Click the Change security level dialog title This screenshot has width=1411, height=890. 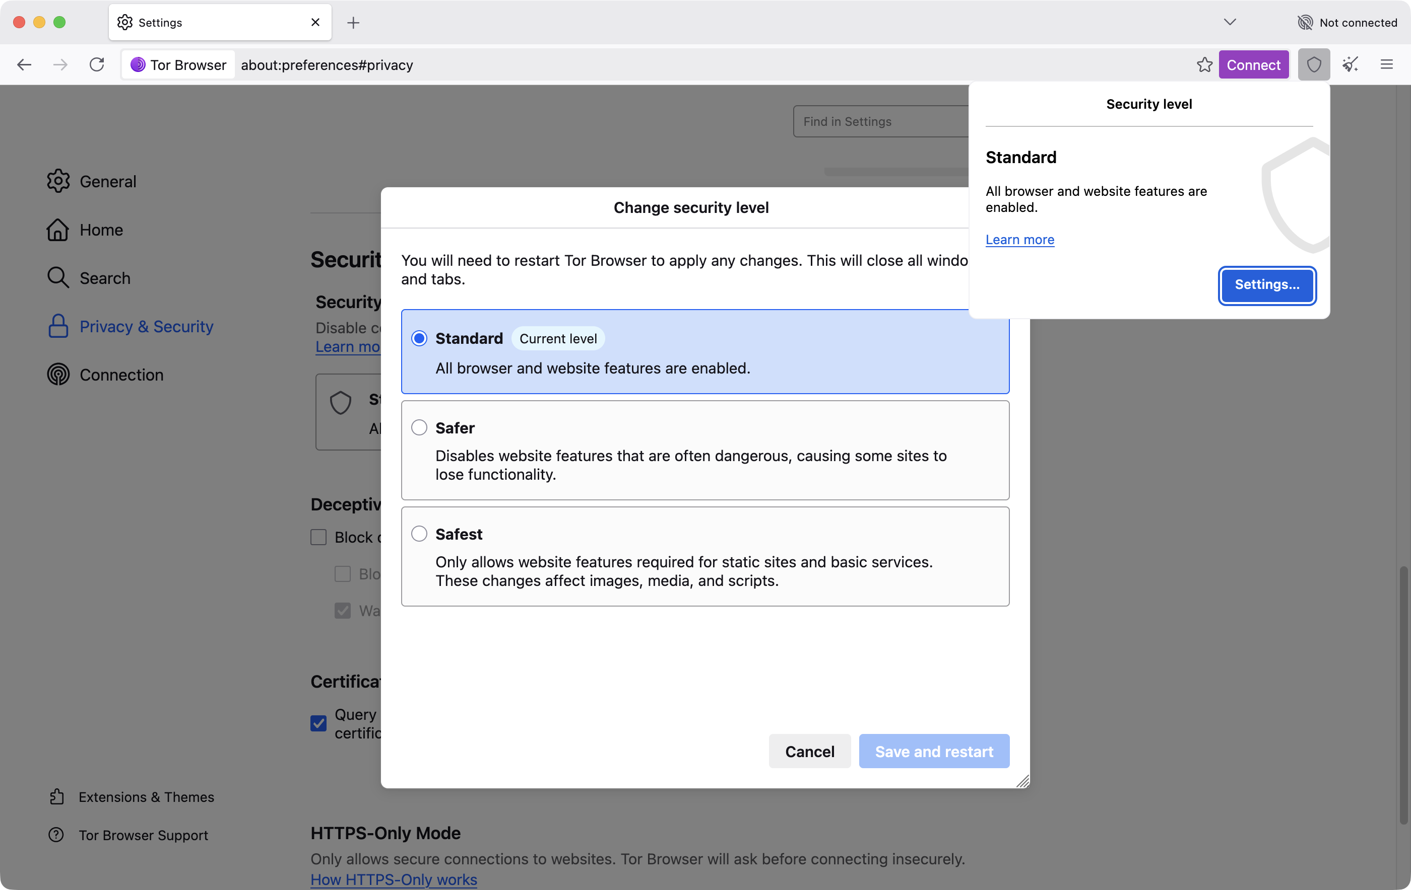click(x=691, y=207)
